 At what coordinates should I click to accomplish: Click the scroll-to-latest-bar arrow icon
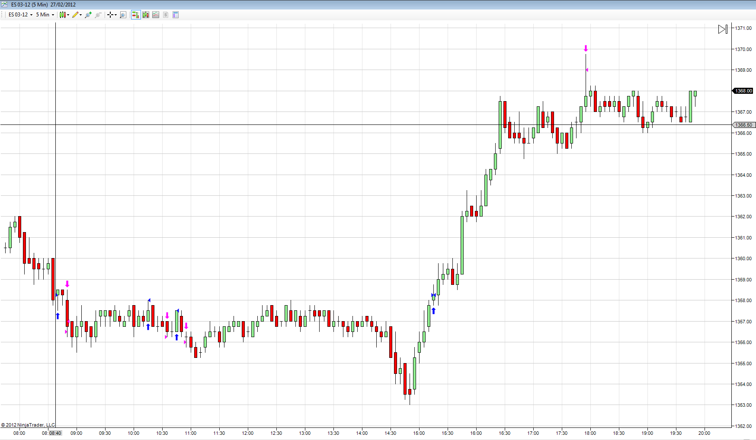tap(723, 29)
